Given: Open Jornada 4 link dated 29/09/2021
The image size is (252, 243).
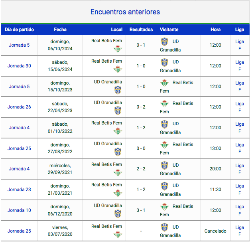Looking at the screenshot, I should [19, 170].
